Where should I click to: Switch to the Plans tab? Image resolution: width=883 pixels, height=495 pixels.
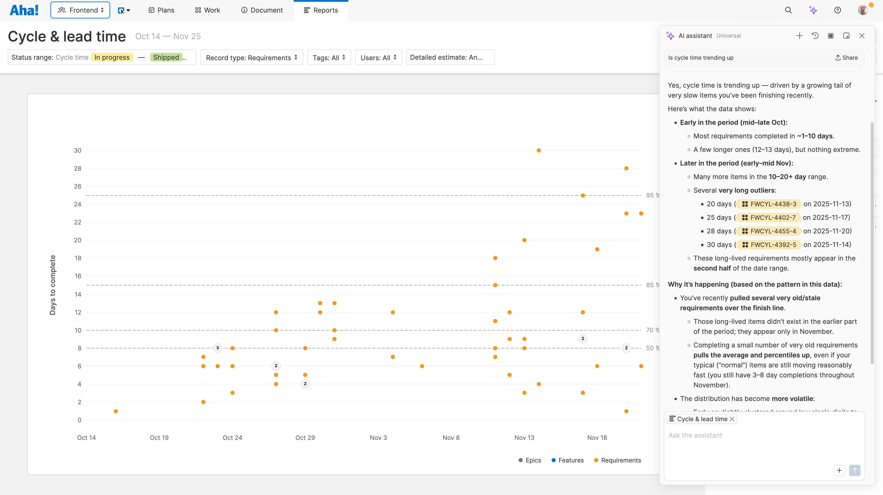(161, 10)
